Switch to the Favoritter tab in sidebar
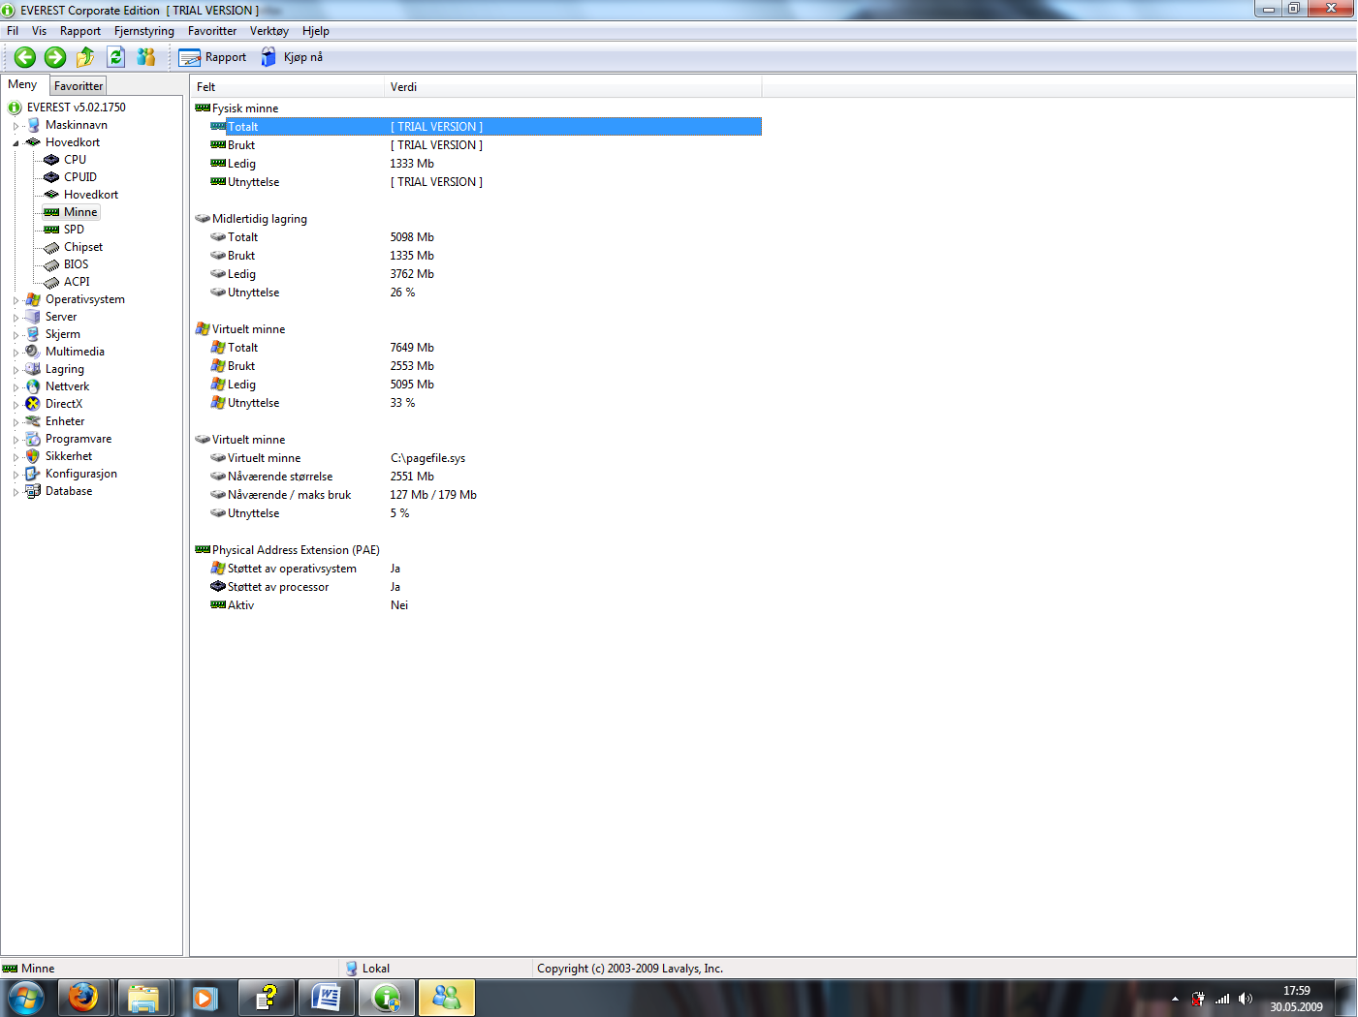 tap(79, 86)
